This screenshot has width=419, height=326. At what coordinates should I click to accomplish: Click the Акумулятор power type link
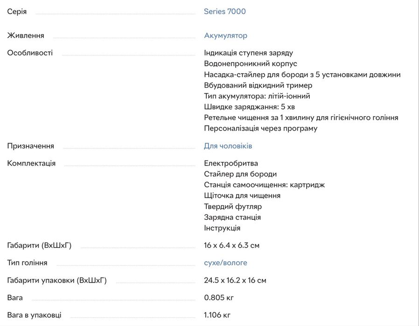tap(225, 35)
